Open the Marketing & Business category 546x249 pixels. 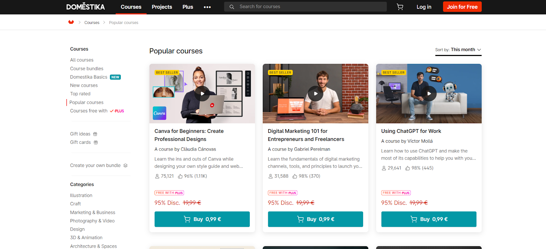coord(92,212)
